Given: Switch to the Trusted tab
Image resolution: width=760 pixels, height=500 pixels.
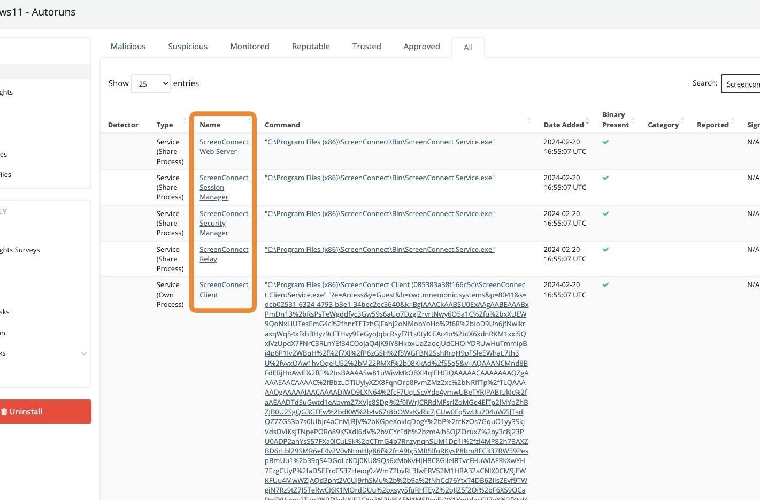Looking at the screenshot, I should click(366, 47).
